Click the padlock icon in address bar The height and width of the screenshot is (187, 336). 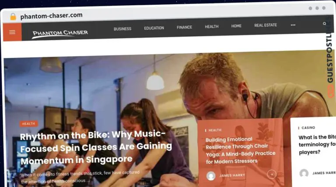click(13, 17)
